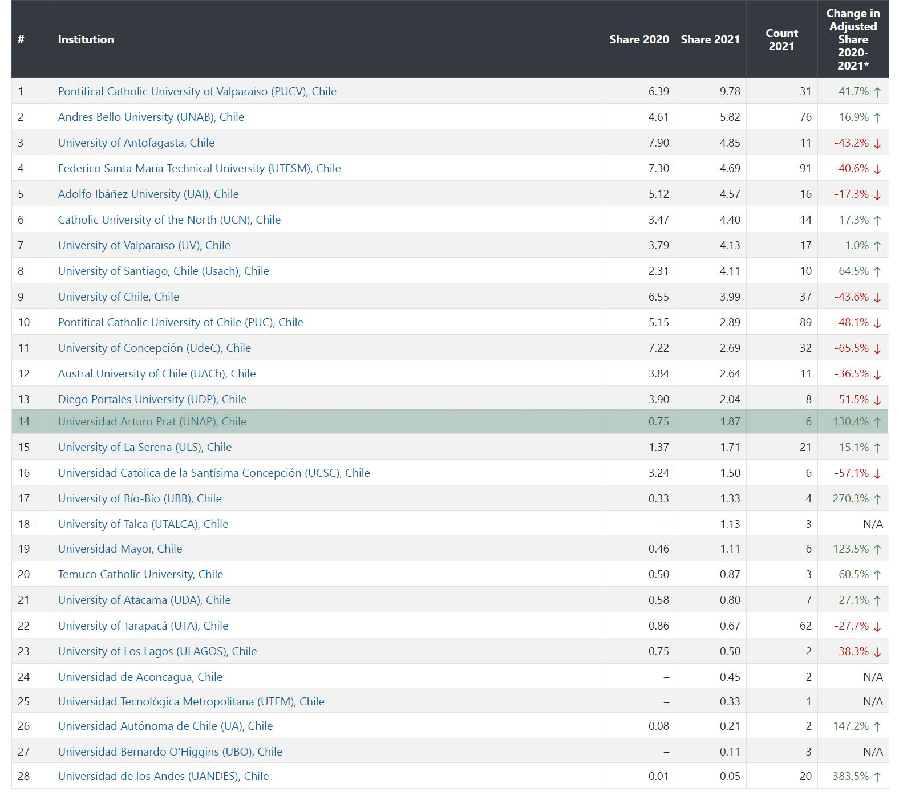Click the green arrow next to 383.5%
This screenshot has height=808, width=899.
(877, 777)
